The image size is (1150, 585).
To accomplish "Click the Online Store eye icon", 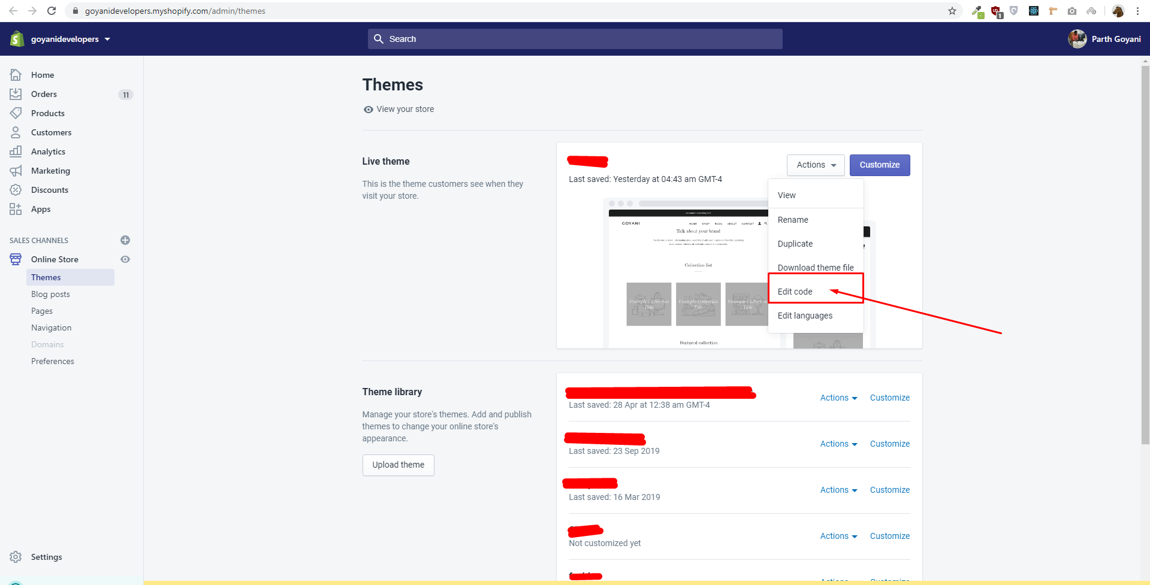I will (x=125, y=259).
